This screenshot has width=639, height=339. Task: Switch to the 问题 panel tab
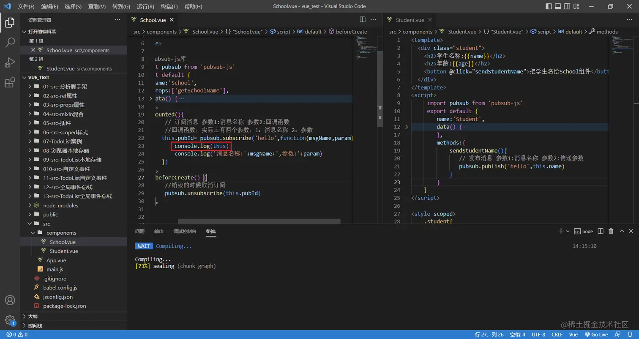(x=140, y=231)
